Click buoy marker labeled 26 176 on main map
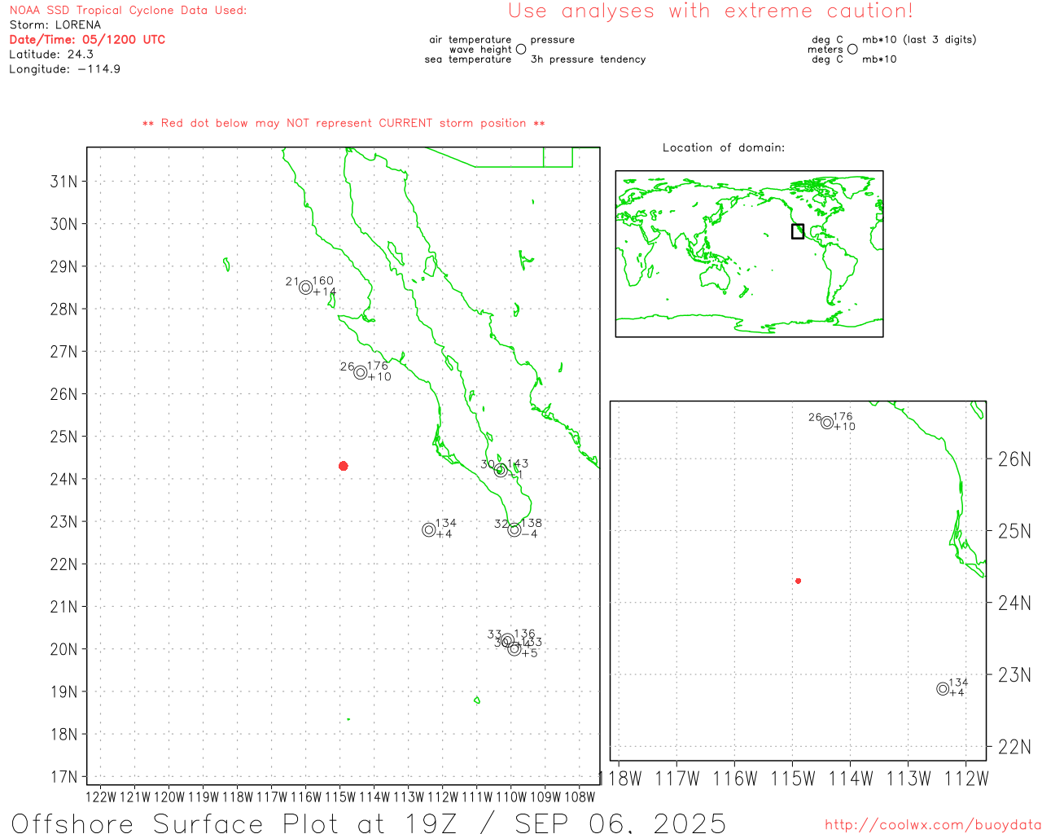The image size is (1042, 834). click(x=361, y=373)
